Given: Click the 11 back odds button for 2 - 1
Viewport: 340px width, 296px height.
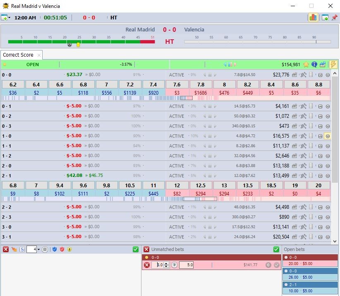Looking at the screenshot, I should [x=153, y=185].
